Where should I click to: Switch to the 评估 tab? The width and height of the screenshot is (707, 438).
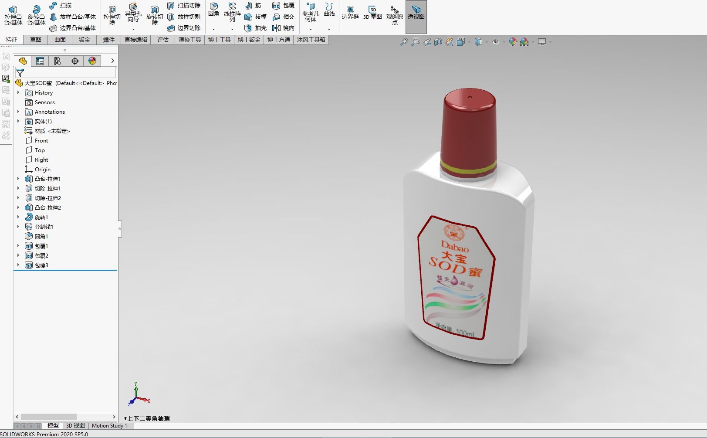(x=163, y=40)
